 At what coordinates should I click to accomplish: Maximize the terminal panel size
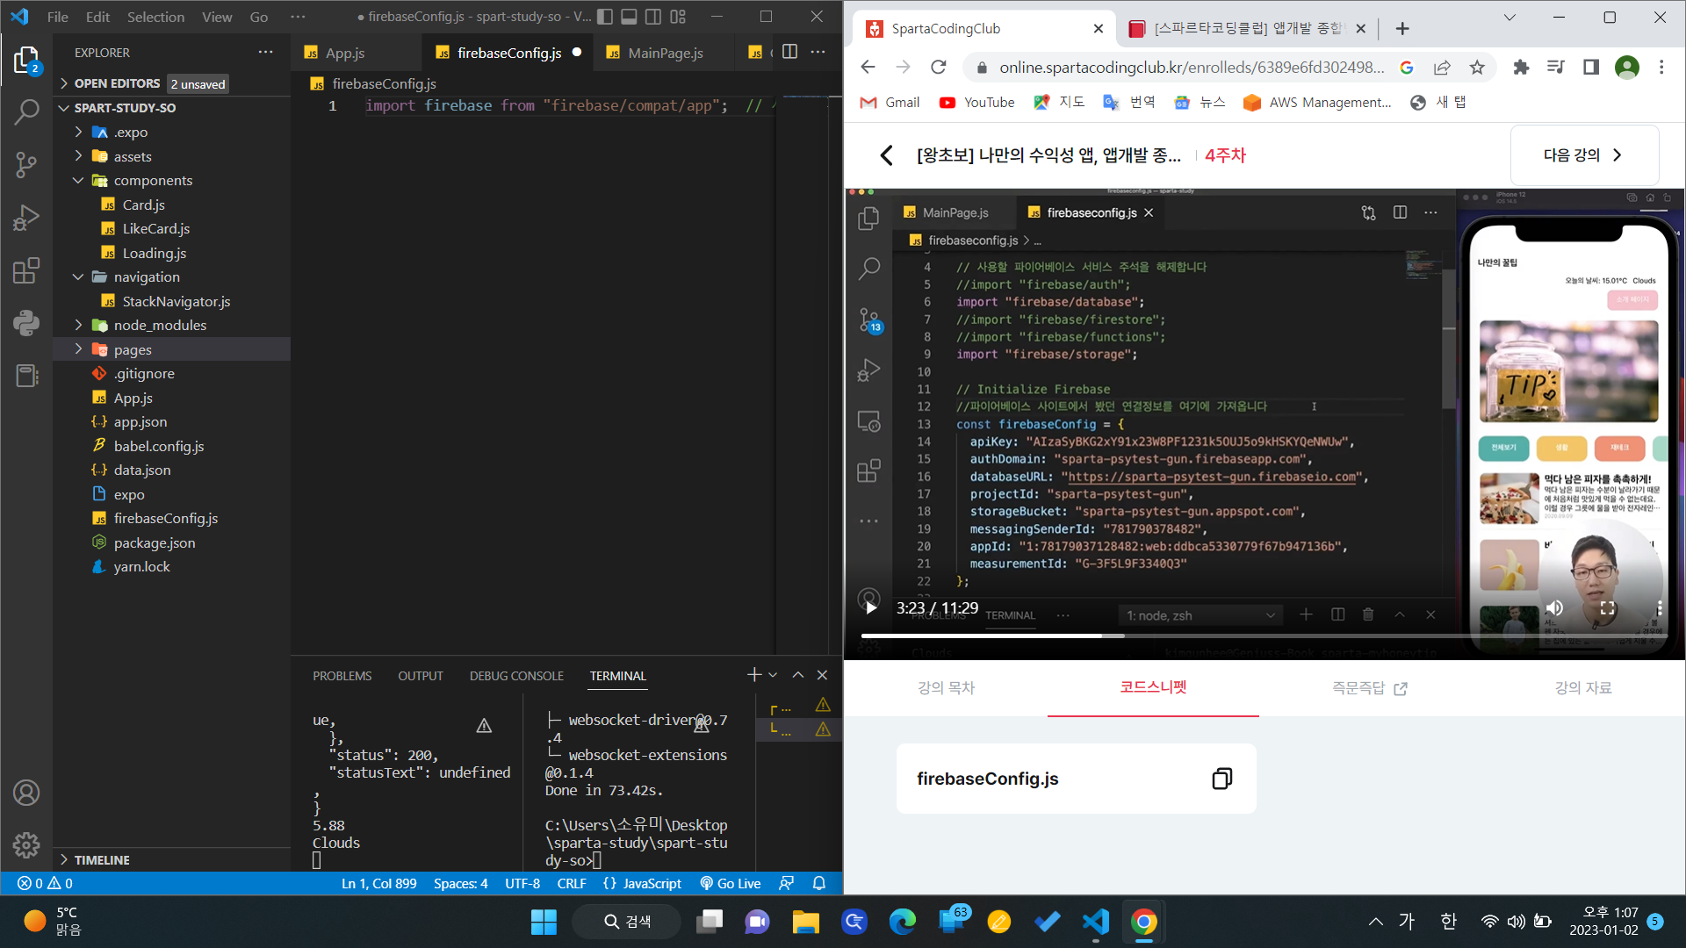(797, 674)
